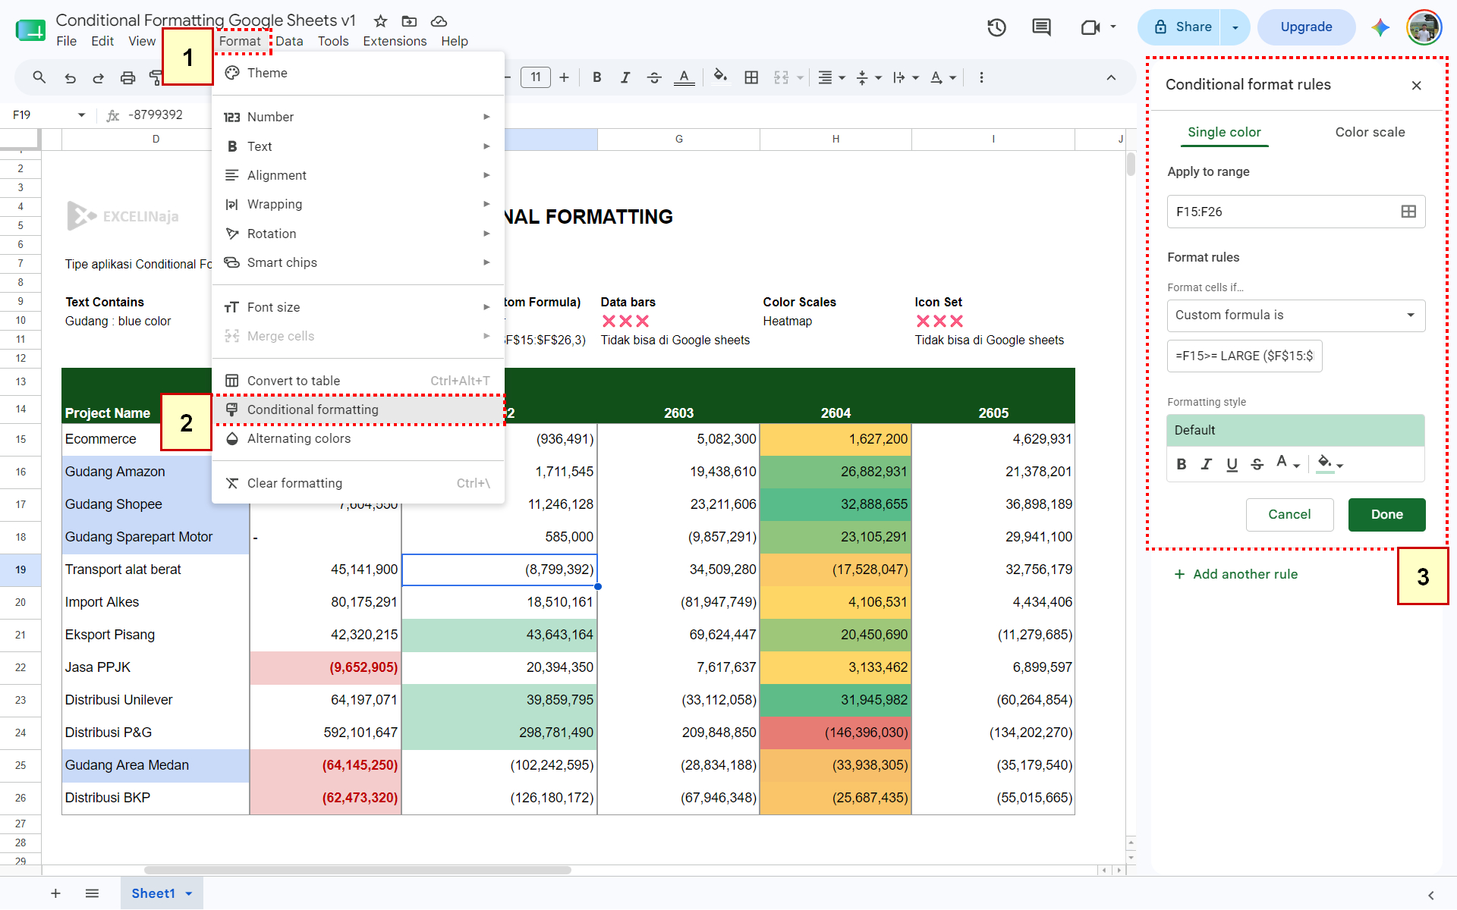Click the font size 11 box
Image resolution: width=1457 pixels, height=910 pixels.
click(x=535, y=77)
